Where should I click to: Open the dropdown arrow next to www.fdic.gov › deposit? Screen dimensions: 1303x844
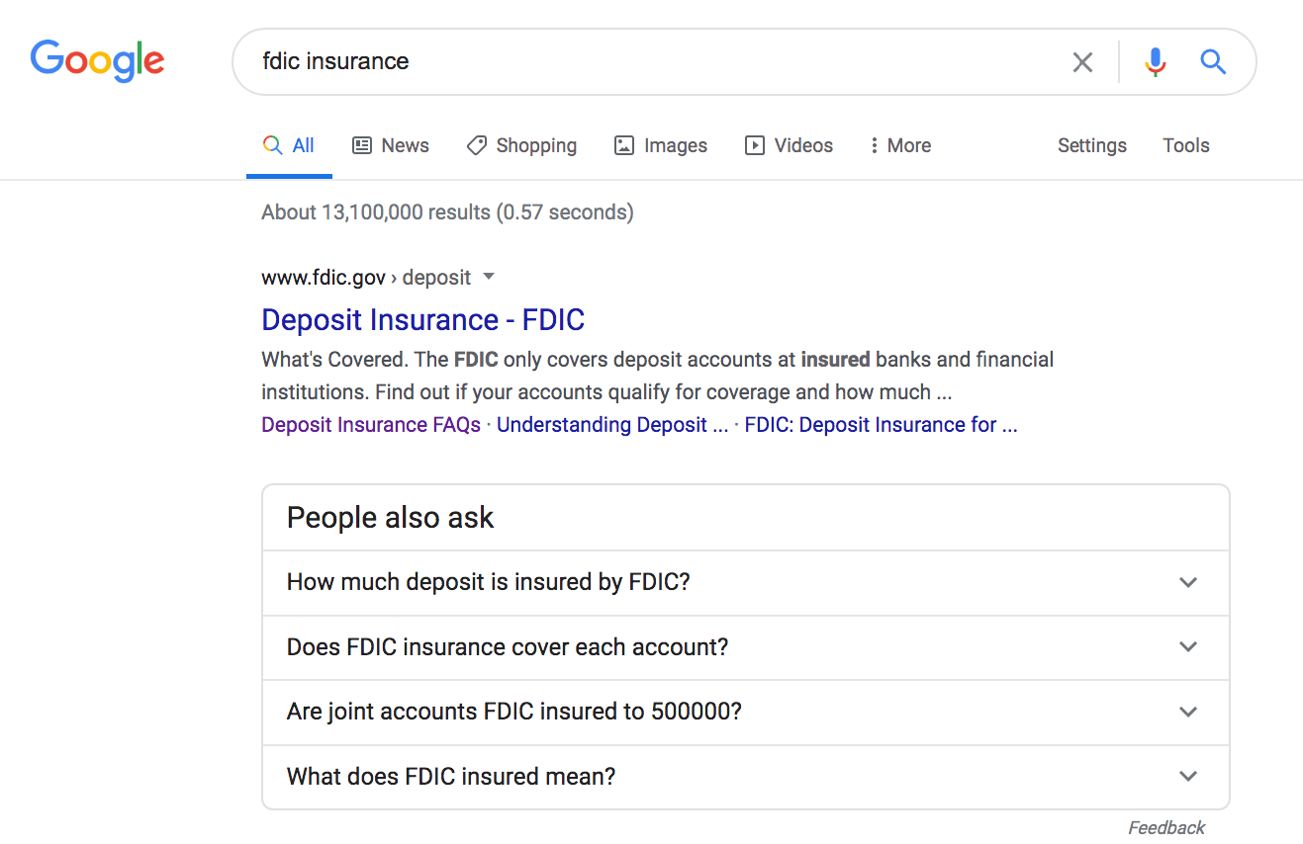pyautogui.click(x=489, y=277)
